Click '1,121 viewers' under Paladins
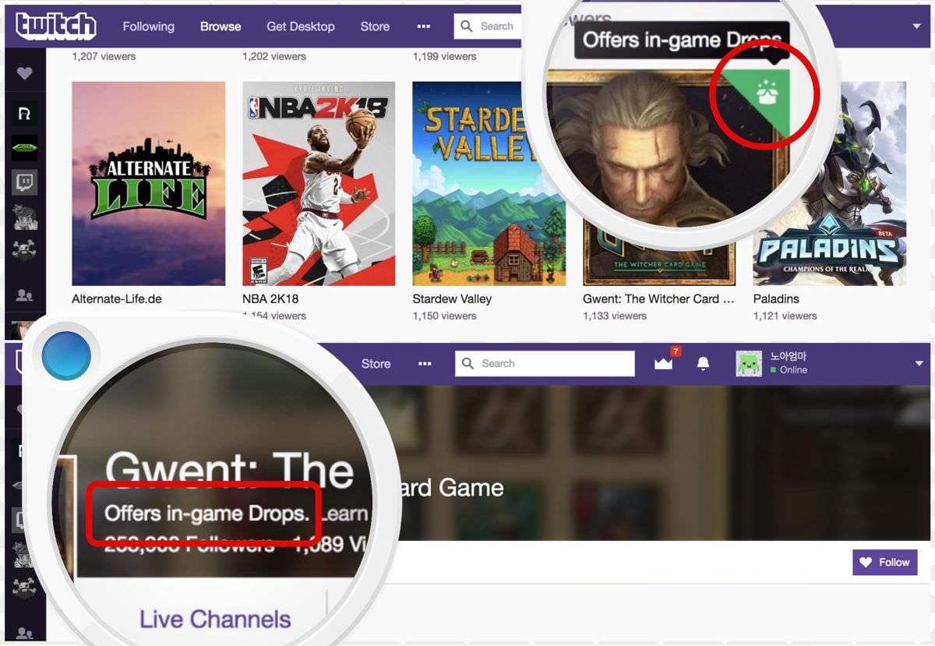Viewport: 935px width, 646px height. click(785, 316)
